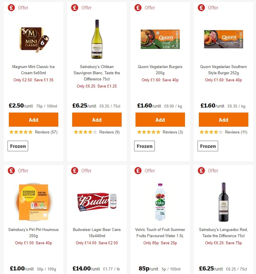Click the £ Offer icon on Piri Piri Houmous
This screenshot has width=256, height=274.
pyautogui.click(x=11, y=171)
